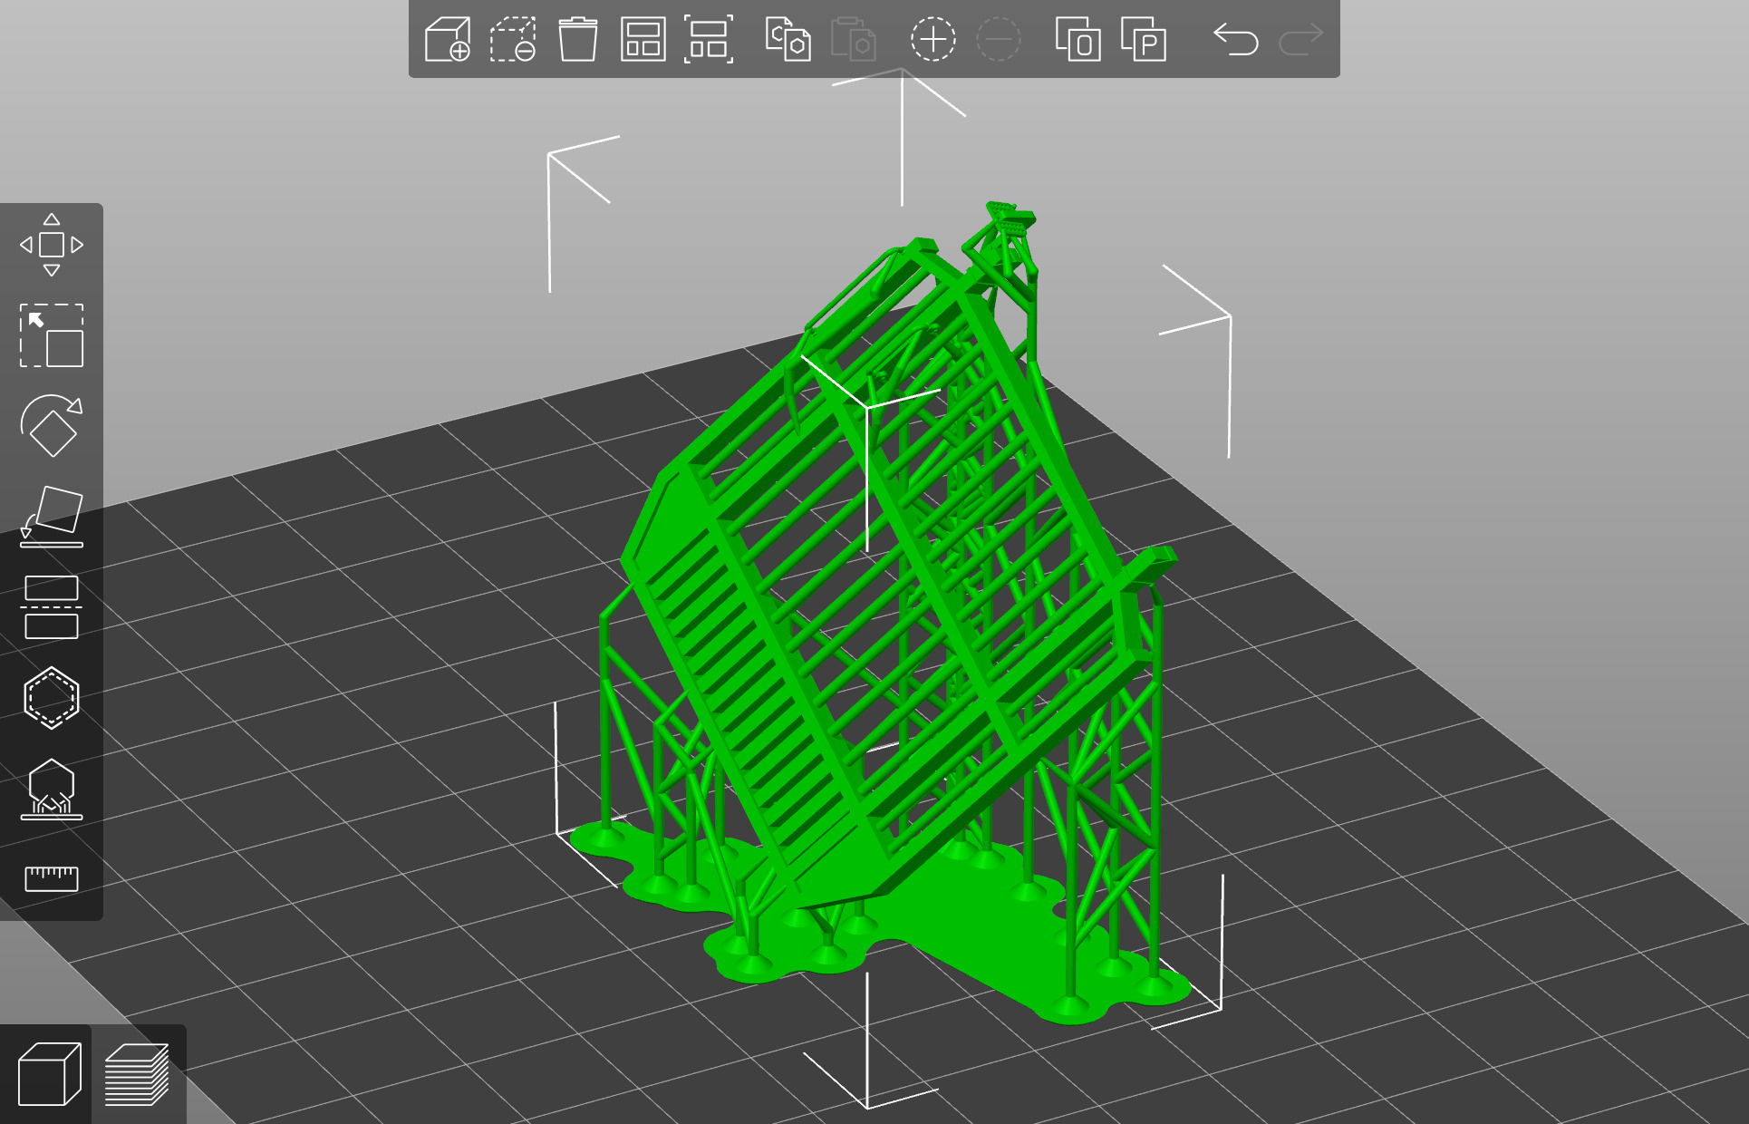The image size is (1749, 1124).
Task: Select the Rotate tool
Action: 52,426
